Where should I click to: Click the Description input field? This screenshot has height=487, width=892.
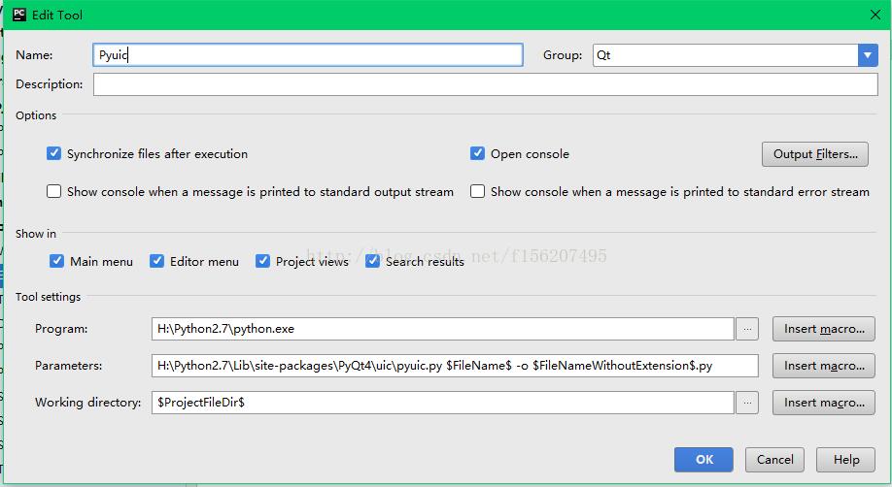pos(485,84)
